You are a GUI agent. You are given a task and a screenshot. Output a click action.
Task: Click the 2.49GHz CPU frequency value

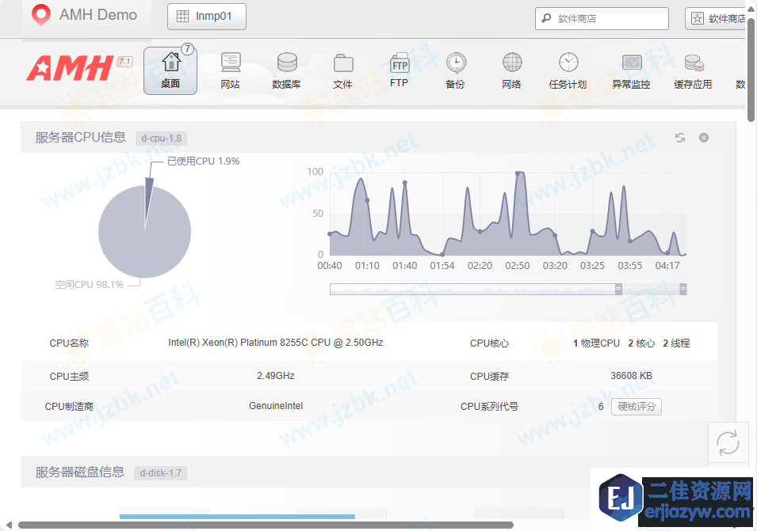[276, 376]
